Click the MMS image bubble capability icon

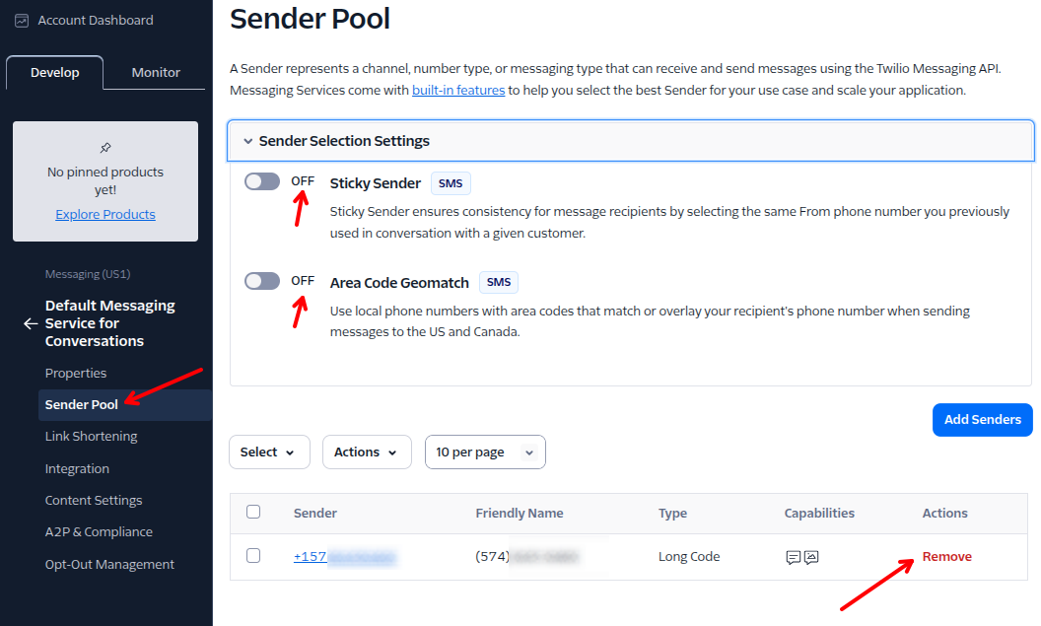[x=811, y=557]
